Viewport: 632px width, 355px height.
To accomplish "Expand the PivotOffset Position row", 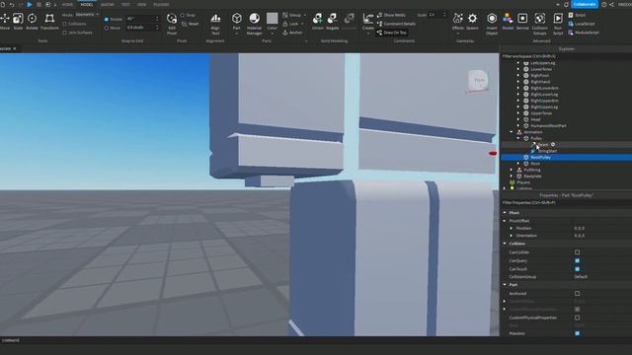I will click(x=512, y=228).
